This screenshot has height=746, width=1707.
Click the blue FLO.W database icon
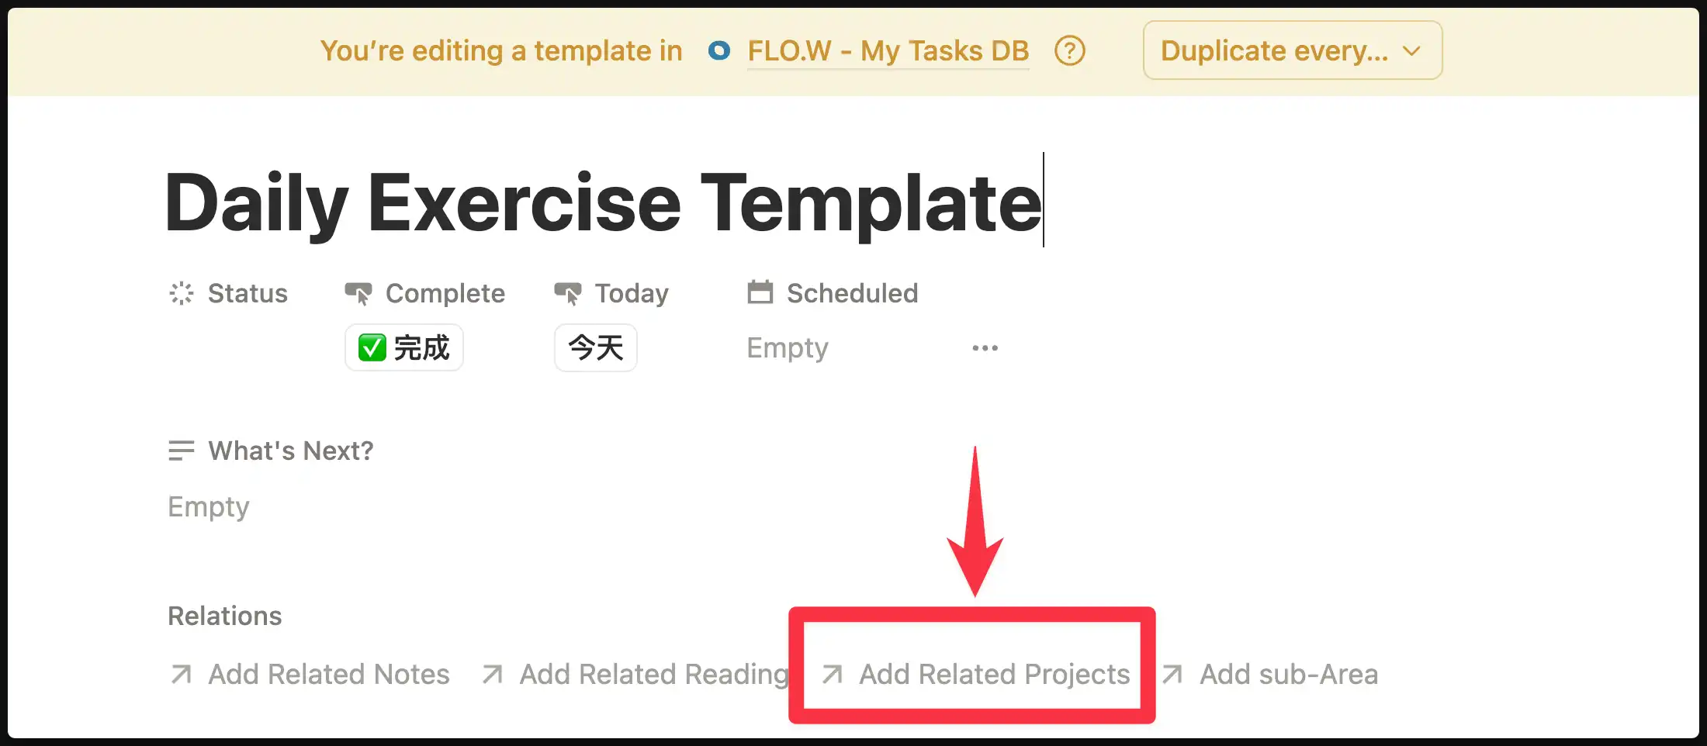pyautogui.click(x=719, y=51)
